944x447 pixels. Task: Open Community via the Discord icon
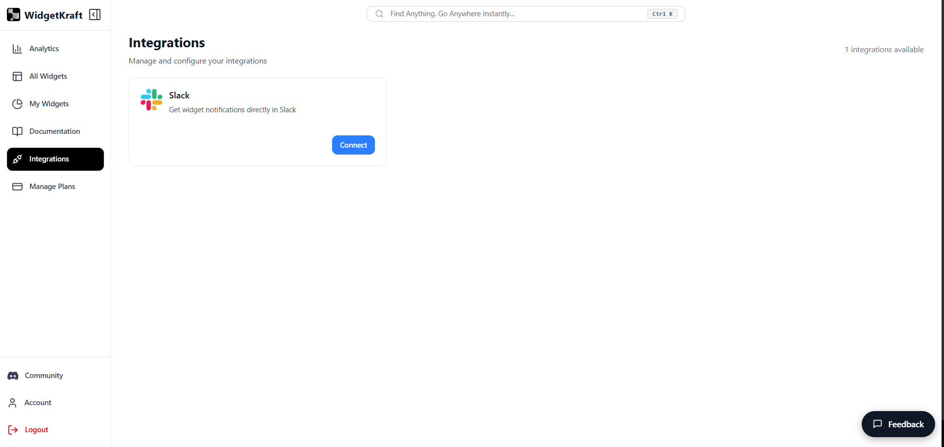pos(13,375)
